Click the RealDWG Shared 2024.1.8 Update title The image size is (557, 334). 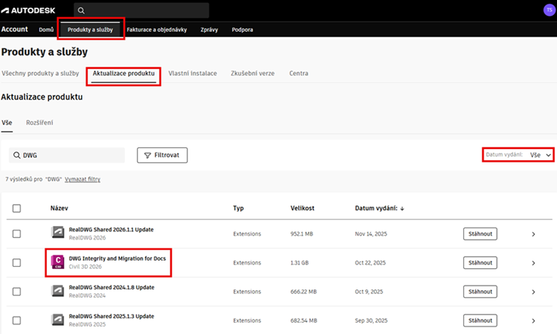point(111,287)
